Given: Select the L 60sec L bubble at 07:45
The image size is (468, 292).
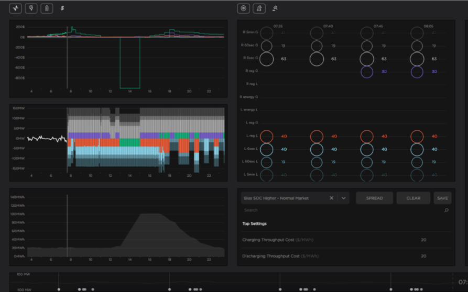Looking at the screenshot, I should [x=367, y=162].
